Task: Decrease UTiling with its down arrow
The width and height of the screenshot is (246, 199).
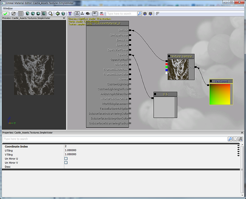Action: pos(238,151)
